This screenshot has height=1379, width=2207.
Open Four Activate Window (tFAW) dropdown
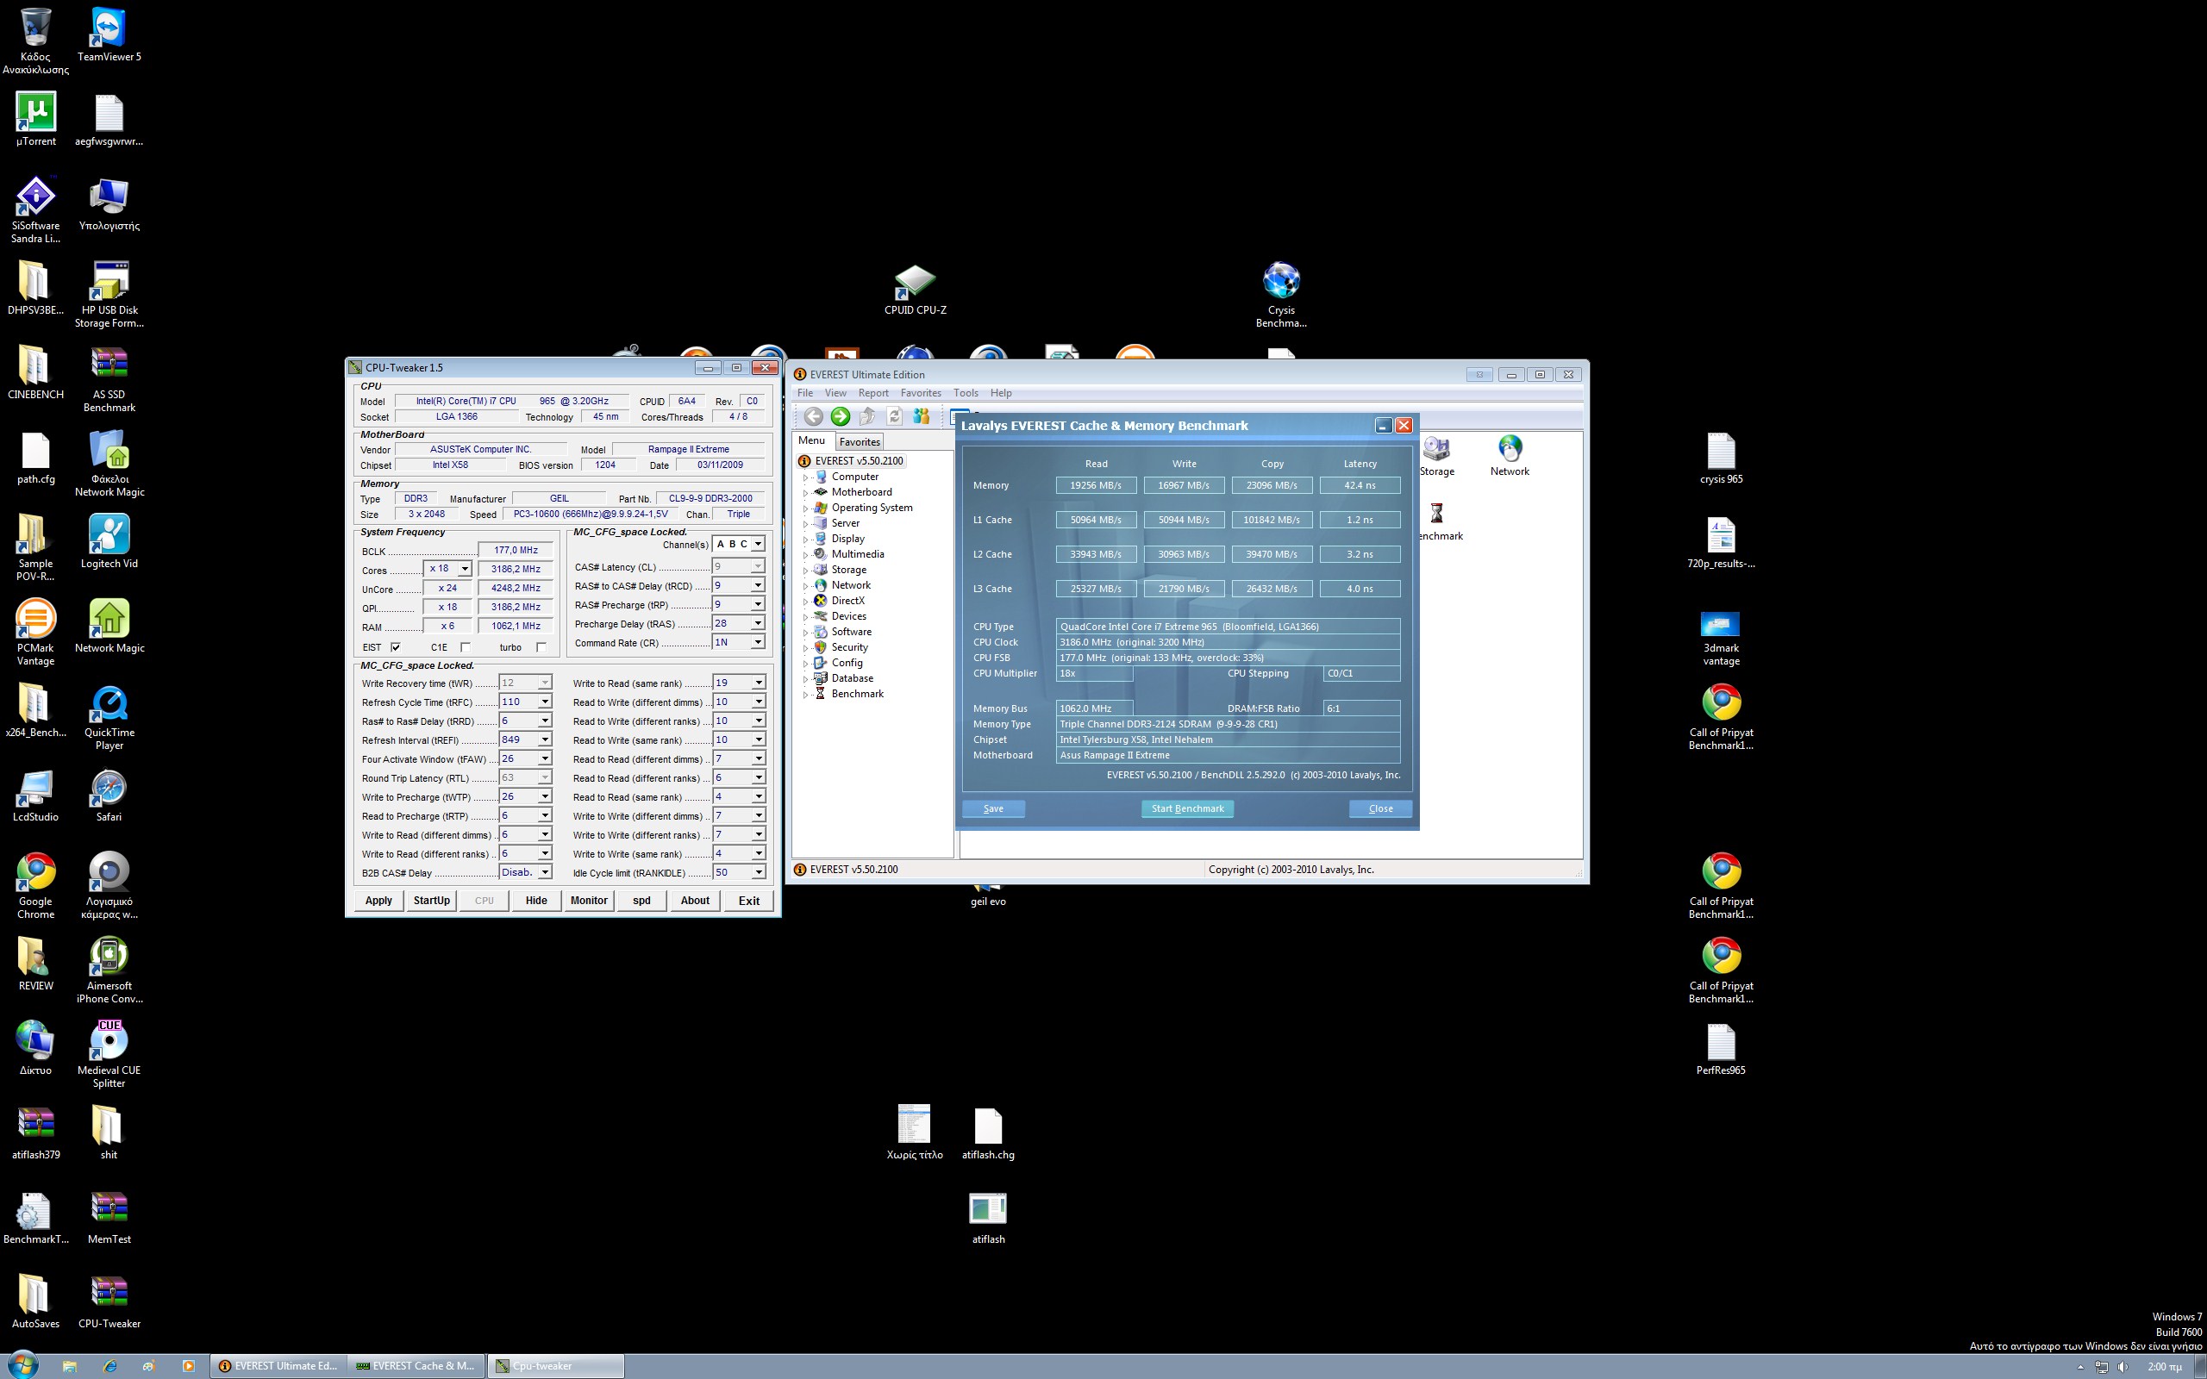545,758
